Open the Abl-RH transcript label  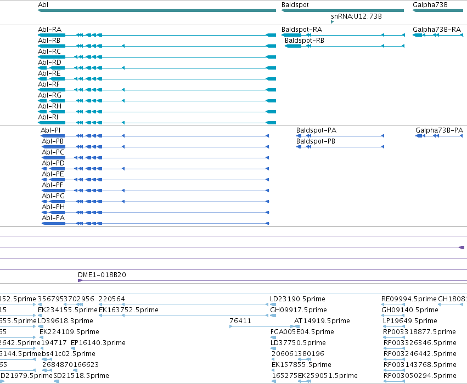(x=49, y=106)
